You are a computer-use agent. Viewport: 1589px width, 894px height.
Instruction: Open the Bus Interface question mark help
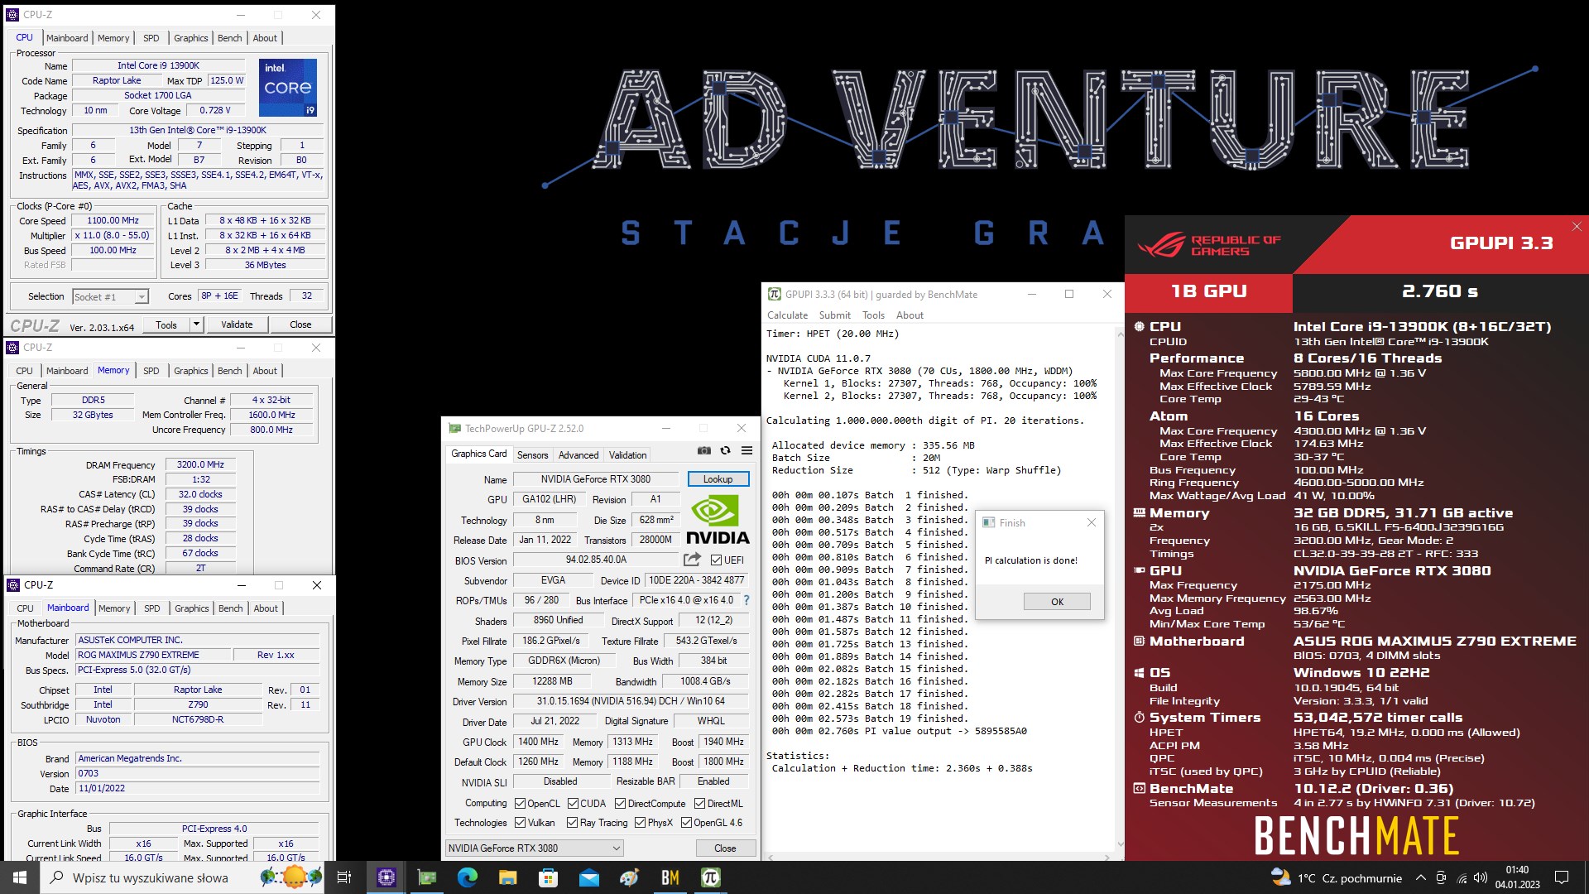[x=746, y=600]
